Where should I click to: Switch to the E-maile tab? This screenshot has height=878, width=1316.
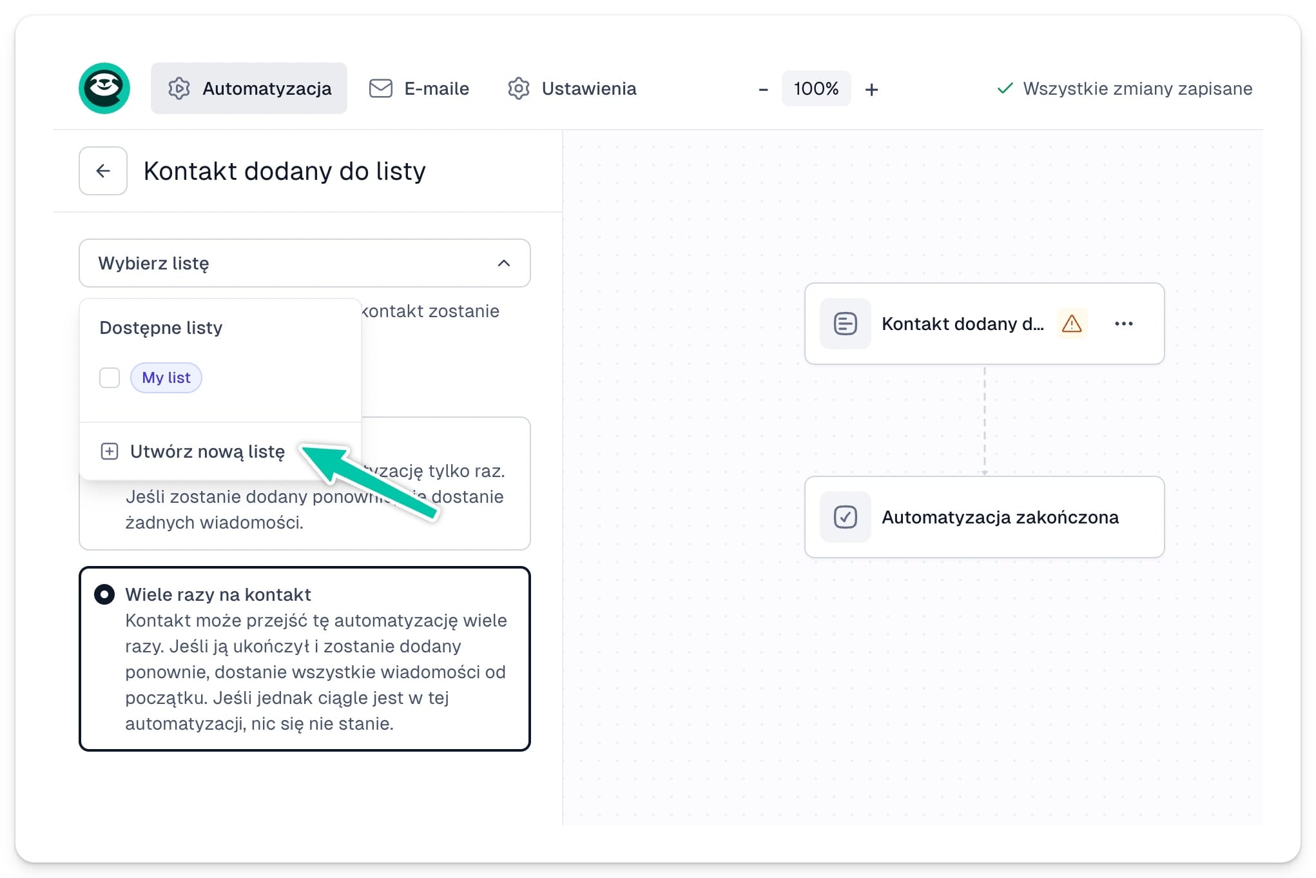tap(419, 88)
